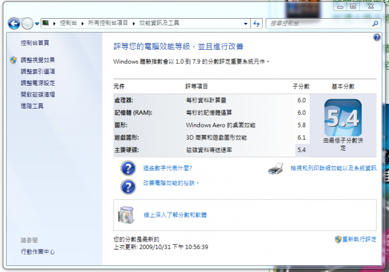Screen dimensions: 389x272
Task: Click the Back navigation arrow
Action: [x=14, y=24]
